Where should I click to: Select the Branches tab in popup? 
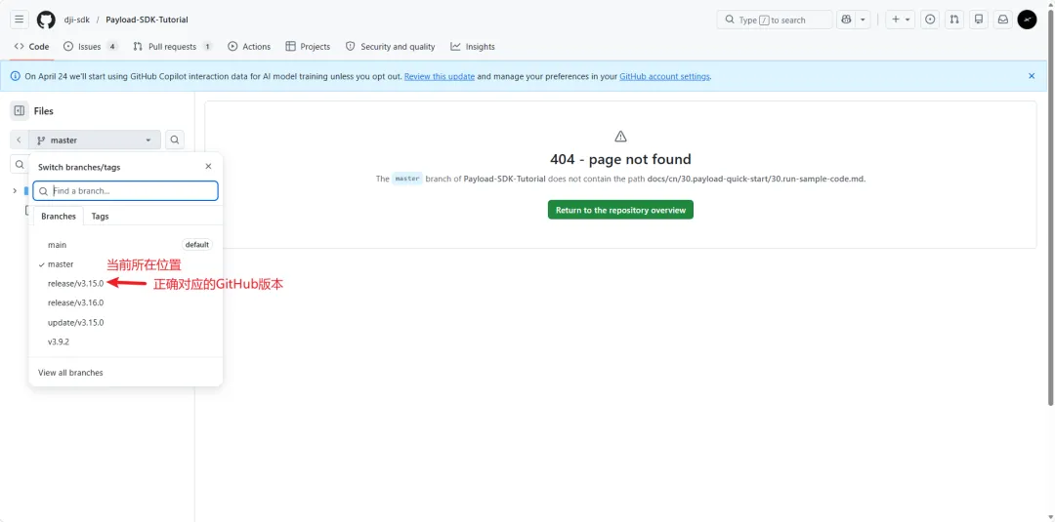tap(59, 216)
